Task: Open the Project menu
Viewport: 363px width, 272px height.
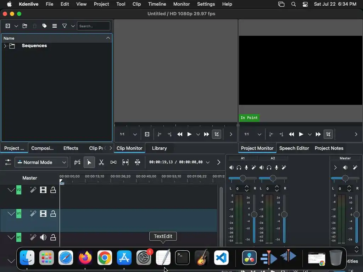Action: tap(101, 4)
